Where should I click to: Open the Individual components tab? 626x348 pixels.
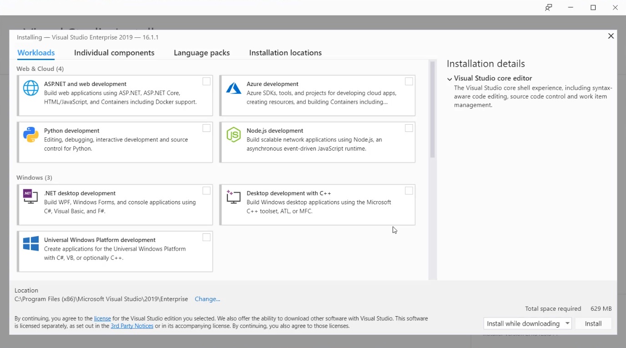click(114, 53)
